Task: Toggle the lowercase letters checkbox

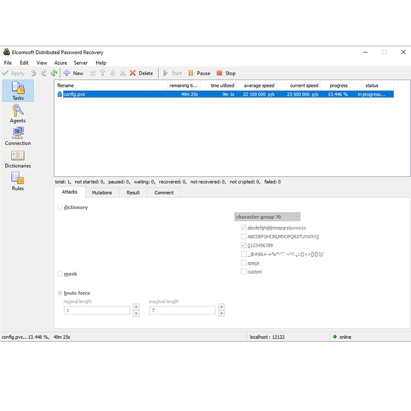Action: tap(244, 228)
